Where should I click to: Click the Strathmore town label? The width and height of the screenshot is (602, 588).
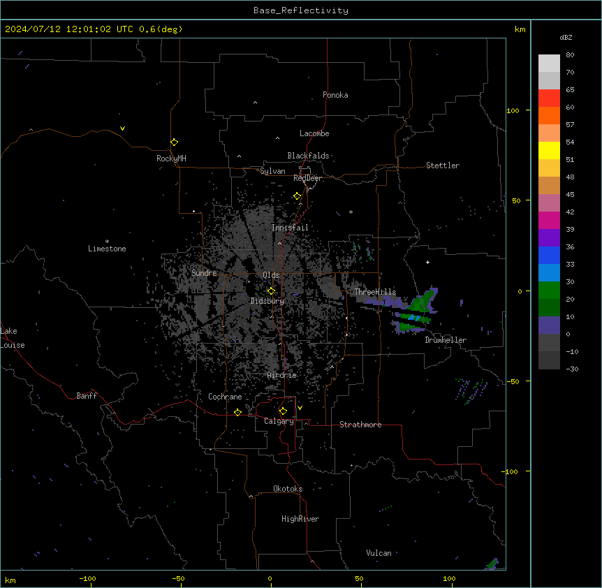click(360, 425)
